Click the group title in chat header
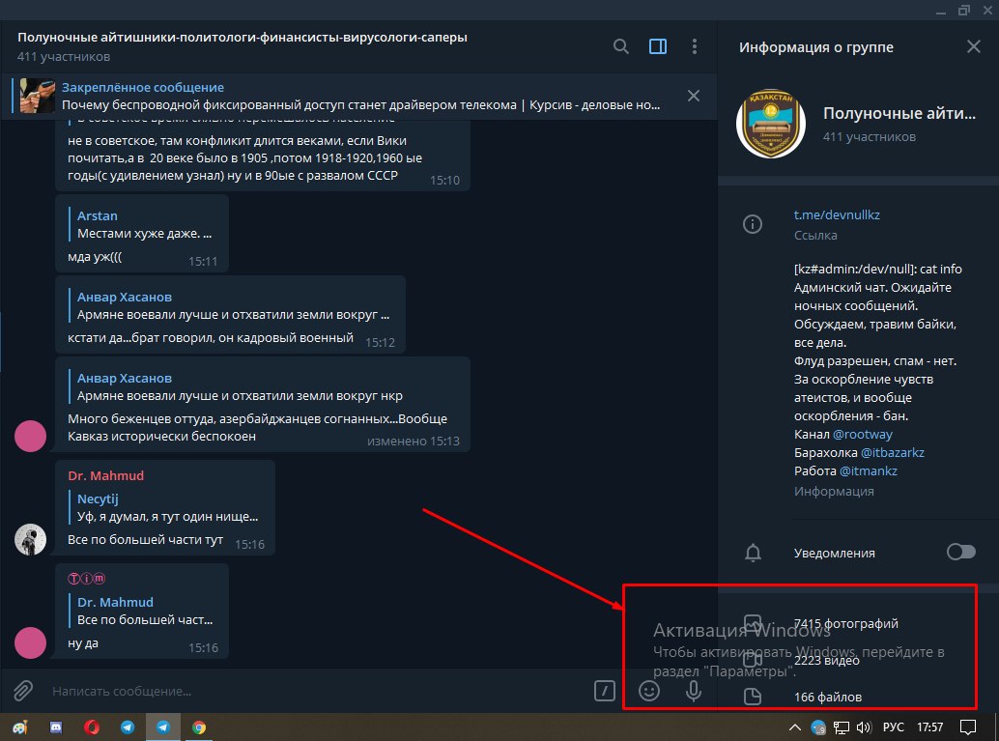 [x=243, y=38]
